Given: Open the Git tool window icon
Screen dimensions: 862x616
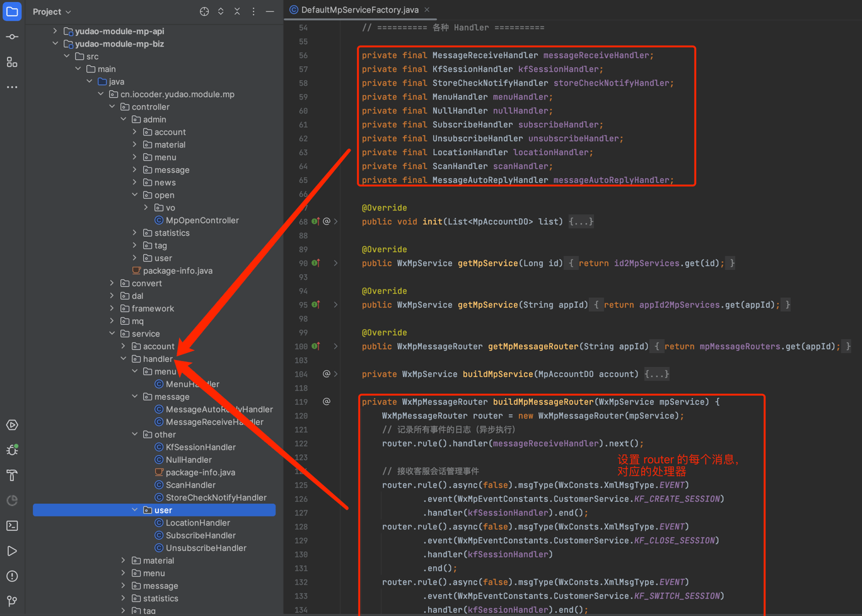Looking at the screenshot, I should tap(12, 601).
